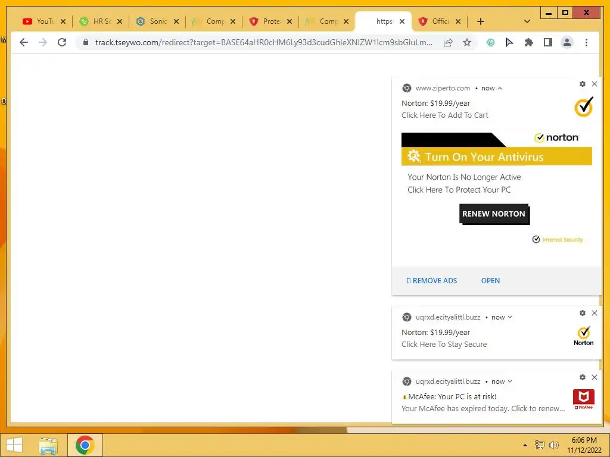Open volume control tray icon

click(x=553, y=445)
